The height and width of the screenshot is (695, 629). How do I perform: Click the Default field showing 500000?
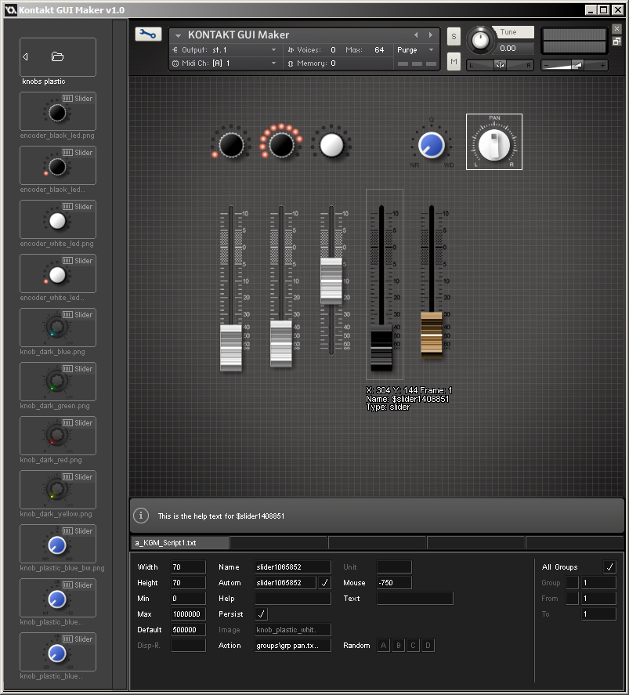[x=188, y=629]
